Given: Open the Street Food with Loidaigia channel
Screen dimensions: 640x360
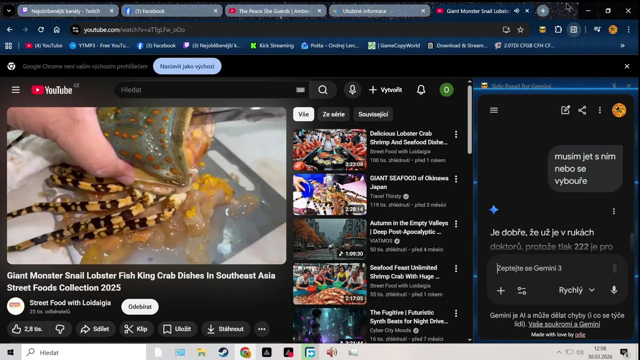Looking at the screenshot, I should pos(70,303).
